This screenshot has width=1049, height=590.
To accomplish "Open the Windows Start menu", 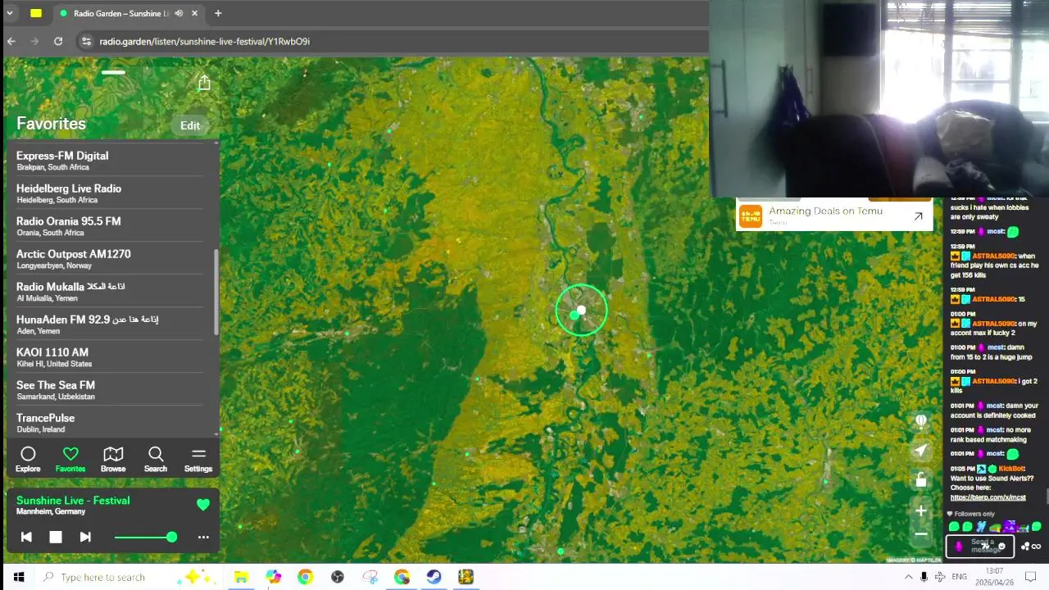I will (x=18, y=577).
